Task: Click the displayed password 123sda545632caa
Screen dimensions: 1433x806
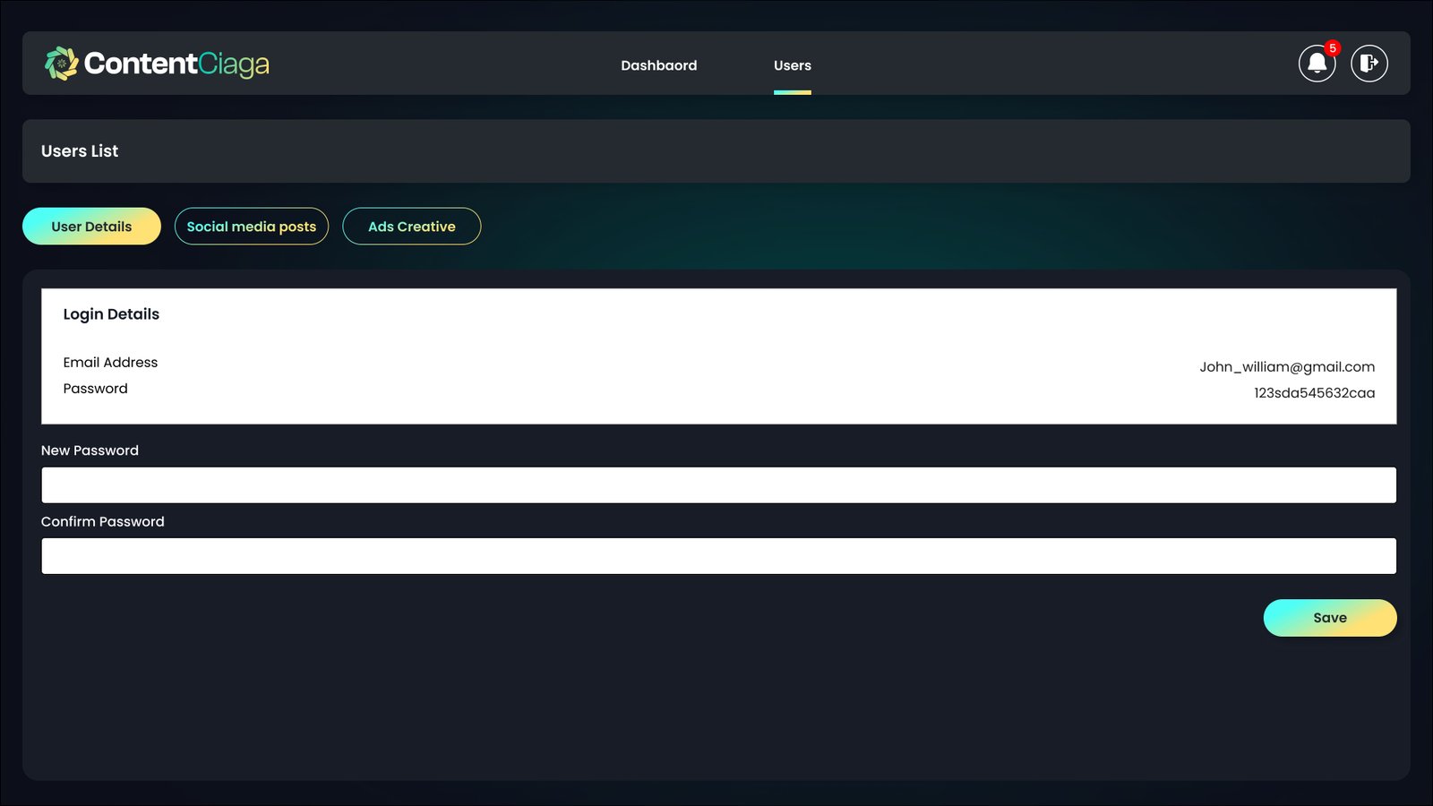Action: pos(1314,393)
